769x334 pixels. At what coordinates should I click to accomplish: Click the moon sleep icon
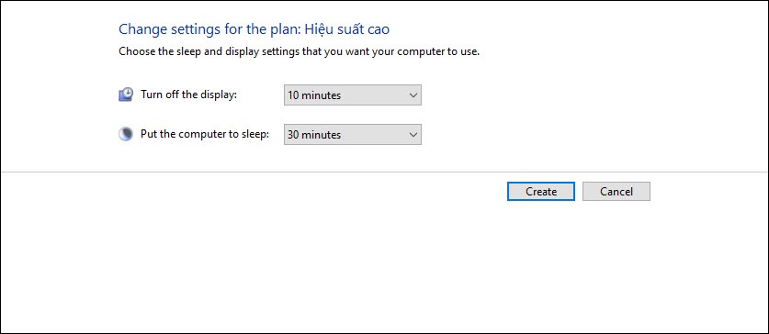point(126,134)
